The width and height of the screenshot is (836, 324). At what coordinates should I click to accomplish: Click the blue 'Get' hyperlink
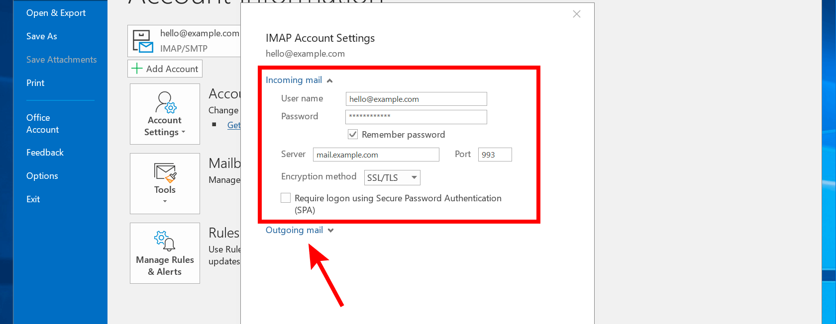point(235,125)
